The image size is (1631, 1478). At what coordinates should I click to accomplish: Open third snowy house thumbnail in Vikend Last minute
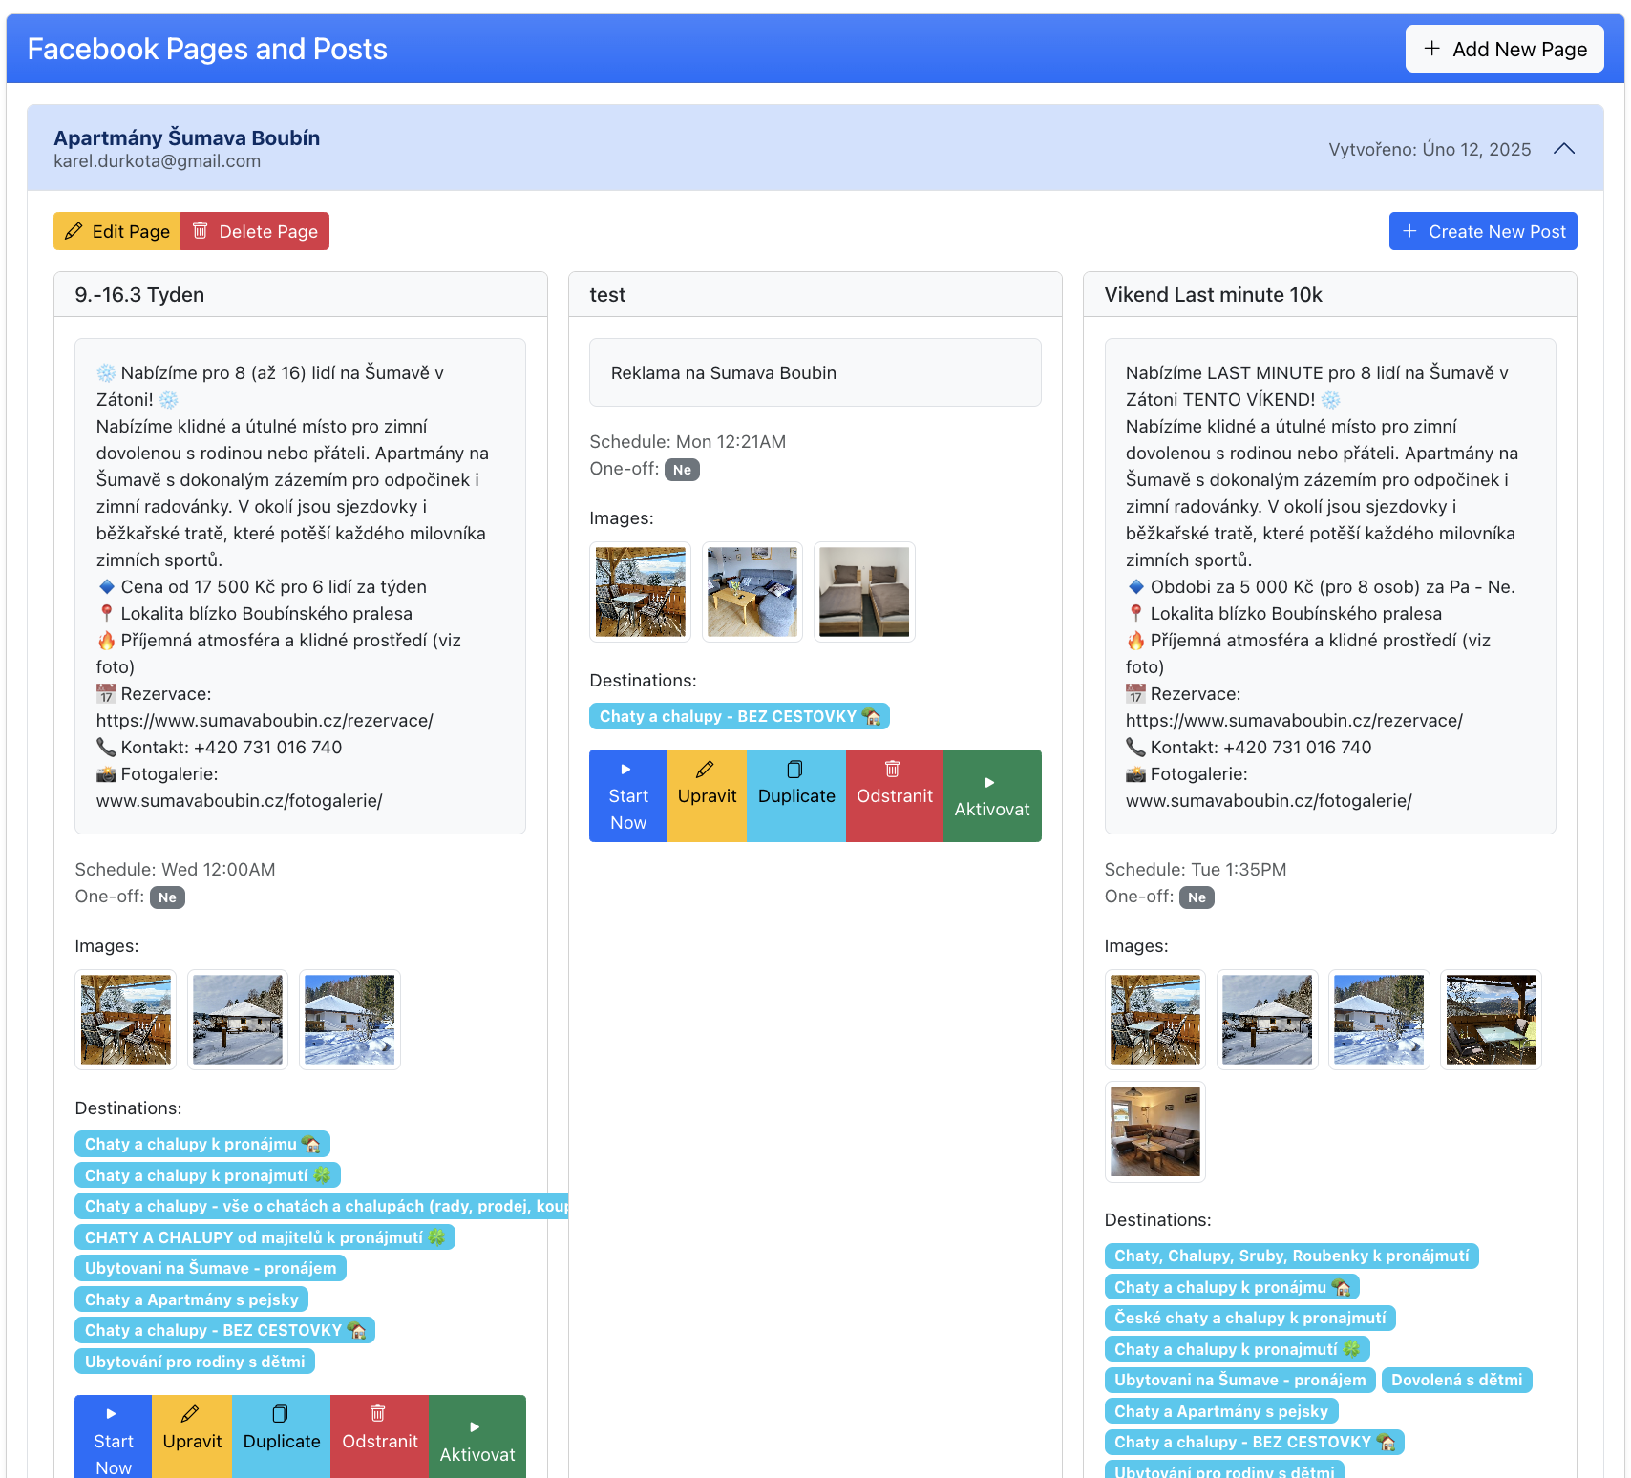(1379, 1020)
